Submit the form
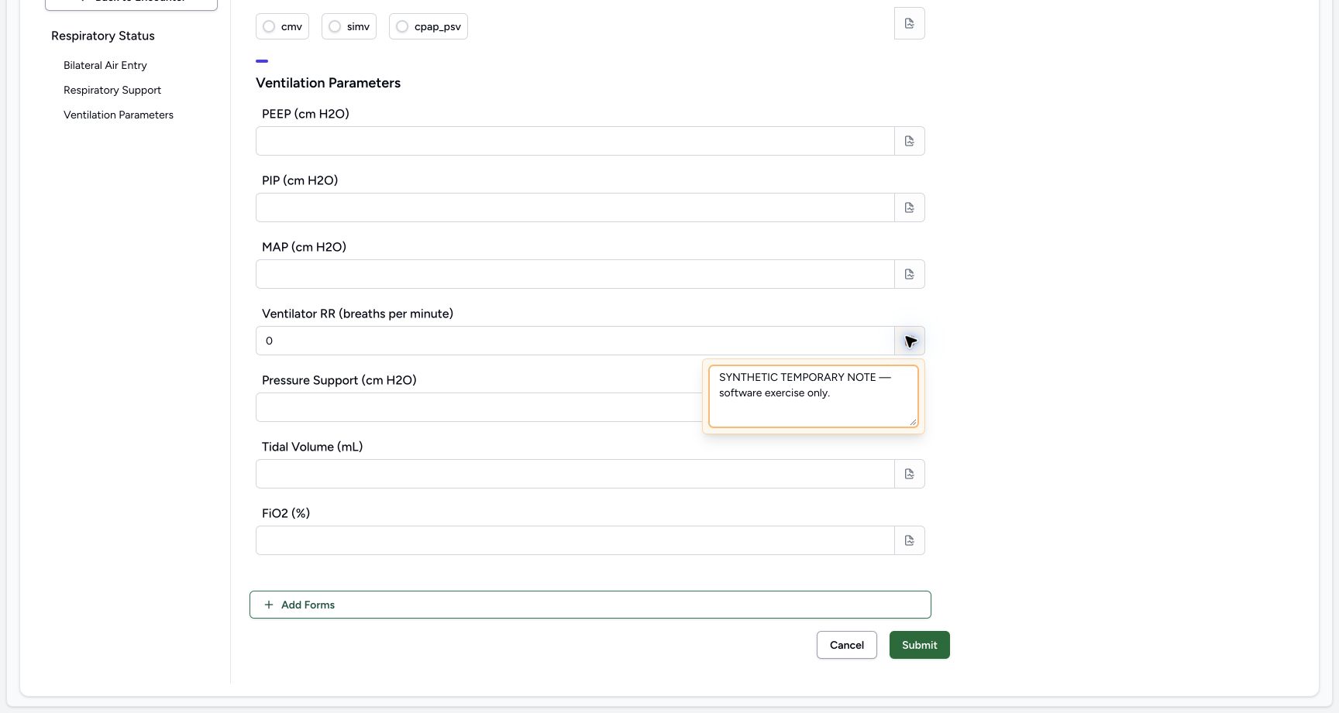This screenshot has width=1339, height=713. (920, 645)
